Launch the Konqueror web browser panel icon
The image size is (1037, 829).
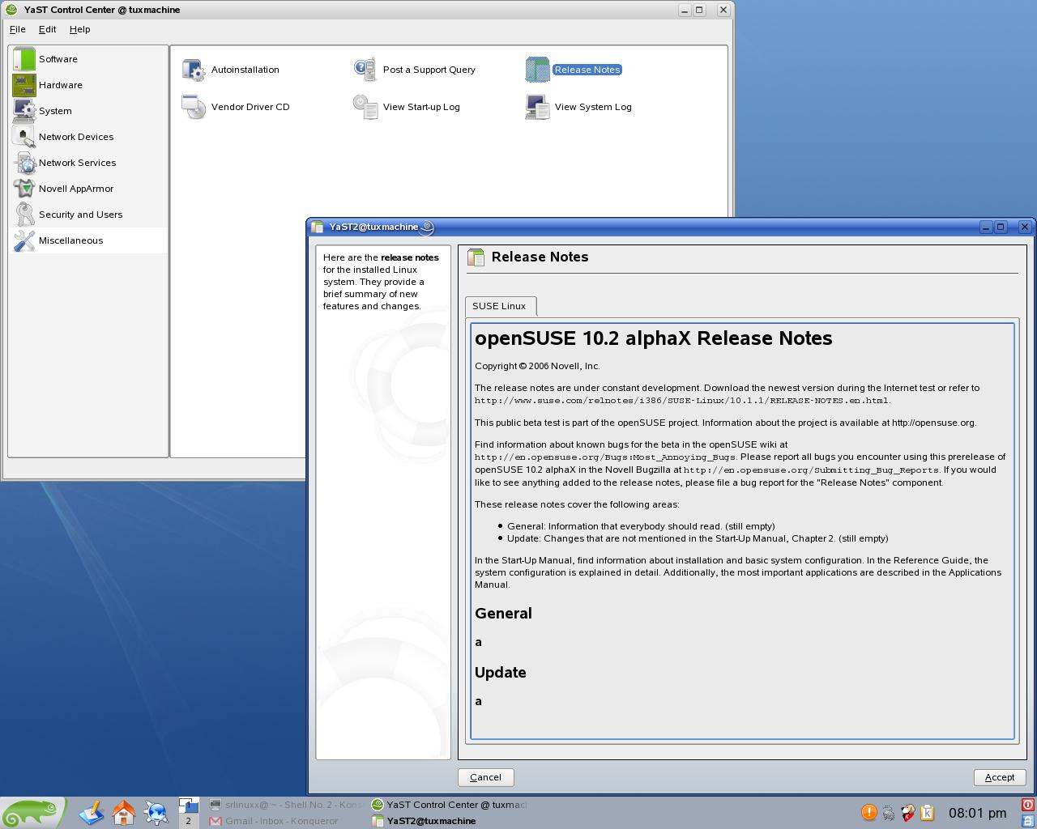point(156,813)
